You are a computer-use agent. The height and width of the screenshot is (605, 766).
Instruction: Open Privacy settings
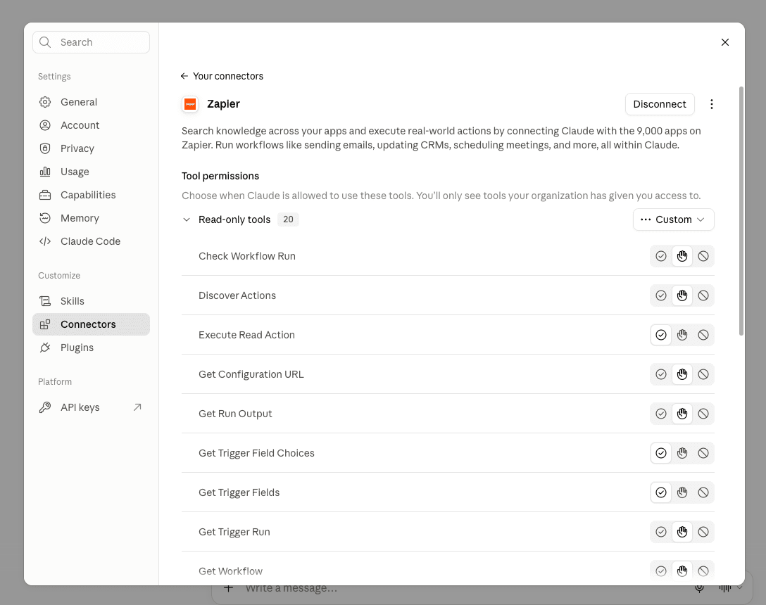point(91,148)
